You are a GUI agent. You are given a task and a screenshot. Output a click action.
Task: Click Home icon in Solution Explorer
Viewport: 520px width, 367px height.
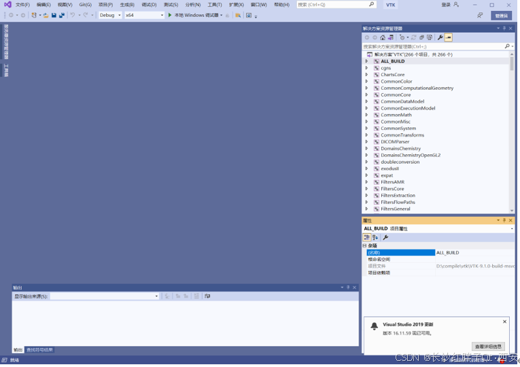point(383,37)
